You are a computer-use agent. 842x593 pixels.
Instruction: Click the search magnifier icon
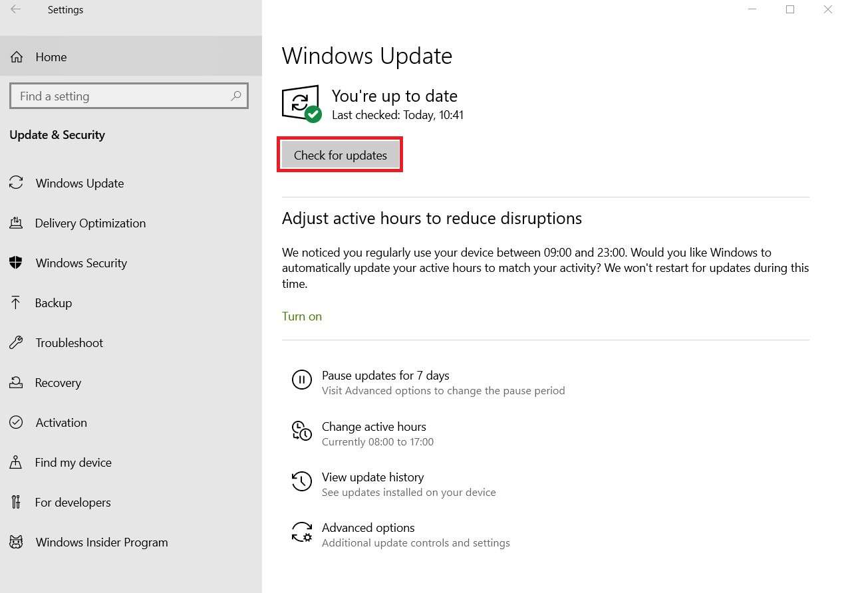[236, 96]
